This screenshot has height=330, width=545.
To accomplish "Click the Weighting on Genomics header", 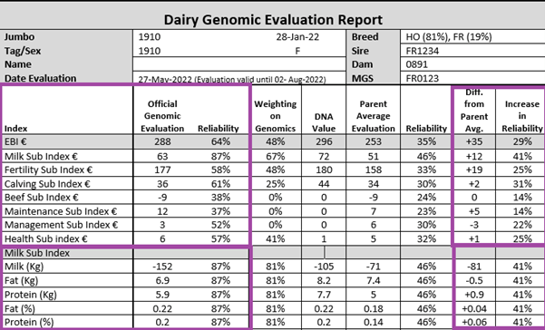I will (x=276, y=116).
